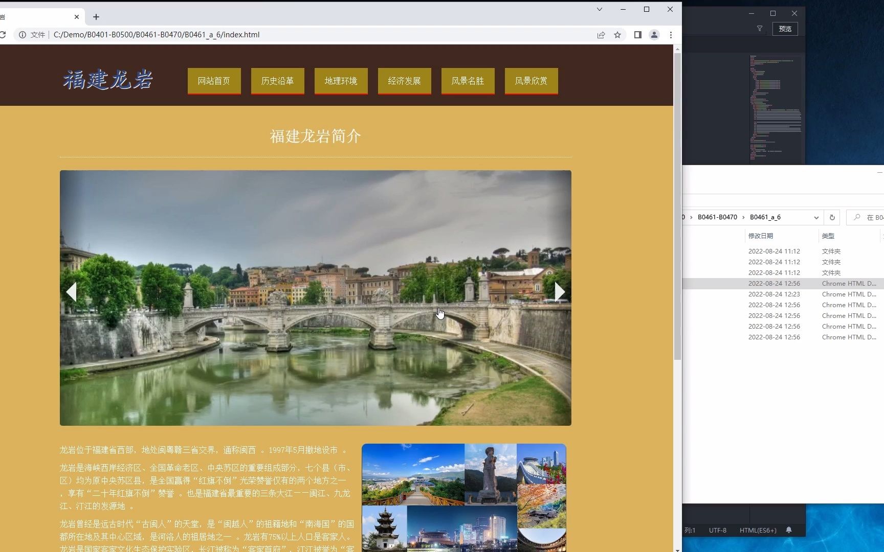884x552 pixels.
Task: Expand the Explorer address history dropdown
Action: (816, 217)
